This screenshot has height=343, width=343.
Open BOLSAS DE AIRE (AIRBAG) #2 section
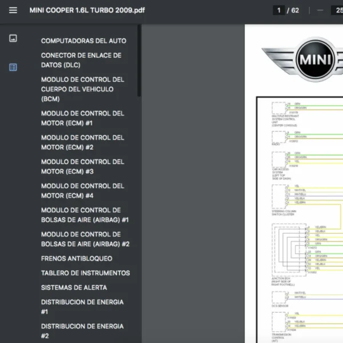[x=85, y=239]
